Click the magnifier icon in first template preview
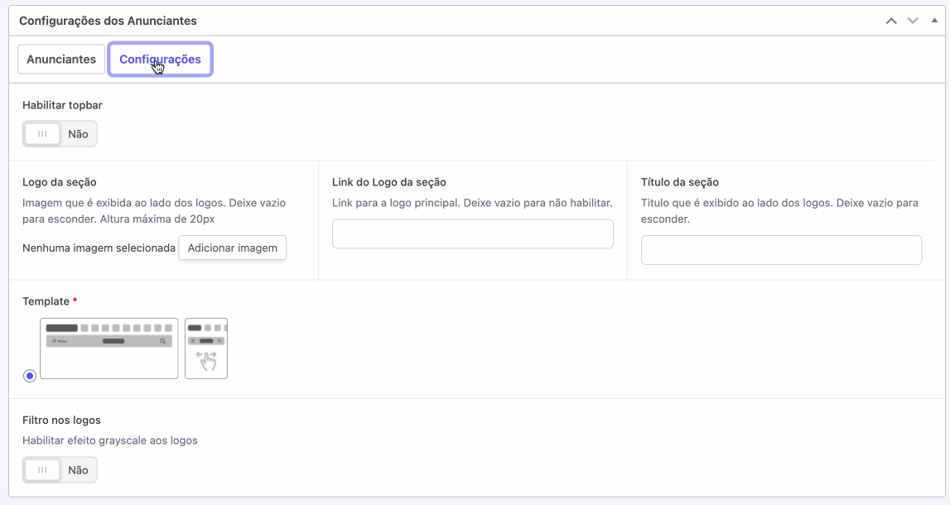The image size is (950, 505). tap(163, 341)
